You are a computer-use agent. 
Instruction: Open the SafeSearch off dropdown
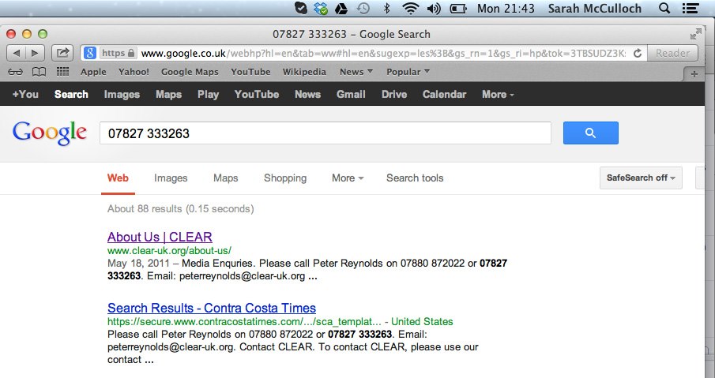click(641, 178)
